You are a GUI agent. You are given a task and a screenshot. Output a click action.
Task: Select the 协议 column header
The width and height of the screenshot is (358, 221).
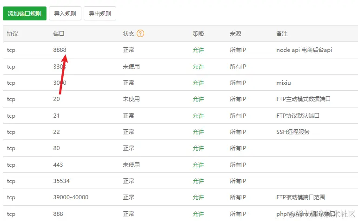13,34
